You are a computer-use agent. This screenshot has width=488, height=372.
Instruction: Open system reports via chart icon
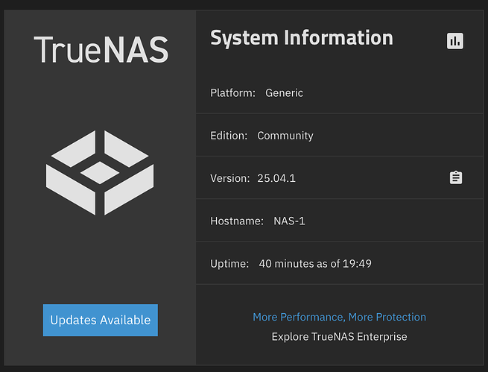pos(455,41)
